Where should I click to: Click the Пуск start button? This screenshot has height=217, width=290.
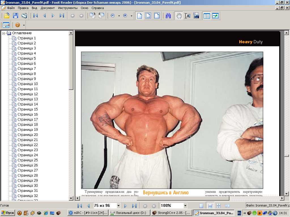8,213
